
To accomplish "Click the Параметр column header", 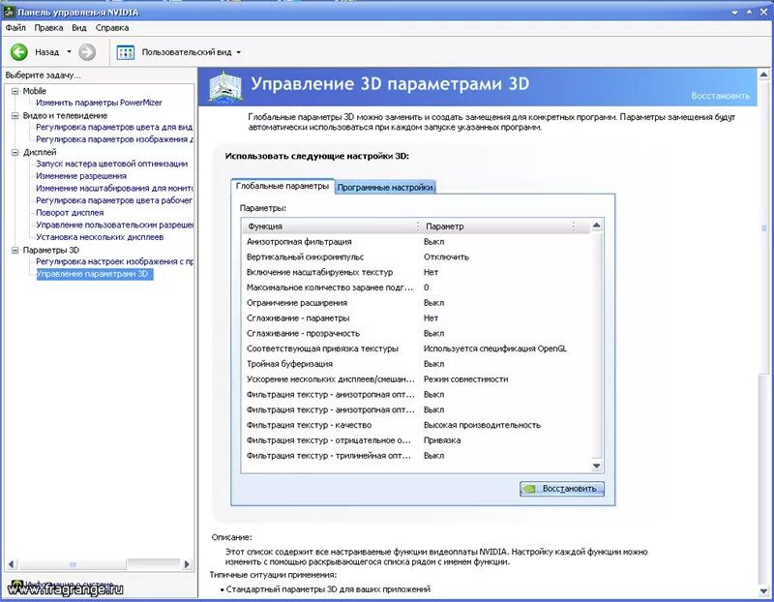I will pos(497,226).
